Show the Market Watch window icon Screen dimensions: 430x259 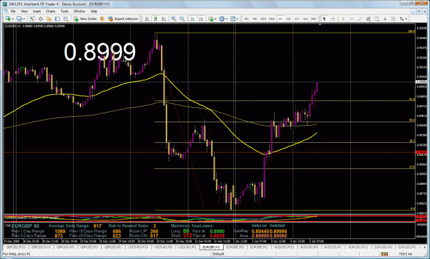click(x=32, y=19)
